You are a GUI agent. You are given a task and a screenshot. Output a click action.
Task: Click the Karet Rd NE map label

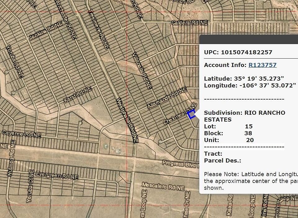click(x=77, y=94)
